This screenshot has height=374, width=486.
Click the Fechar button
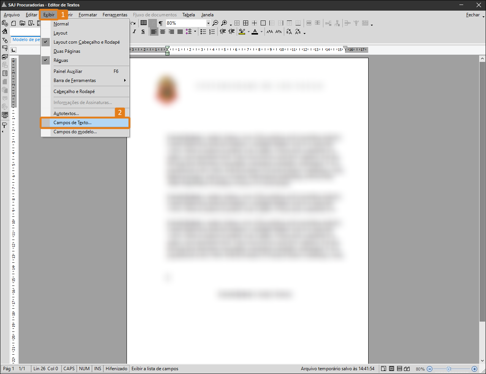click(x=473, y=15)
